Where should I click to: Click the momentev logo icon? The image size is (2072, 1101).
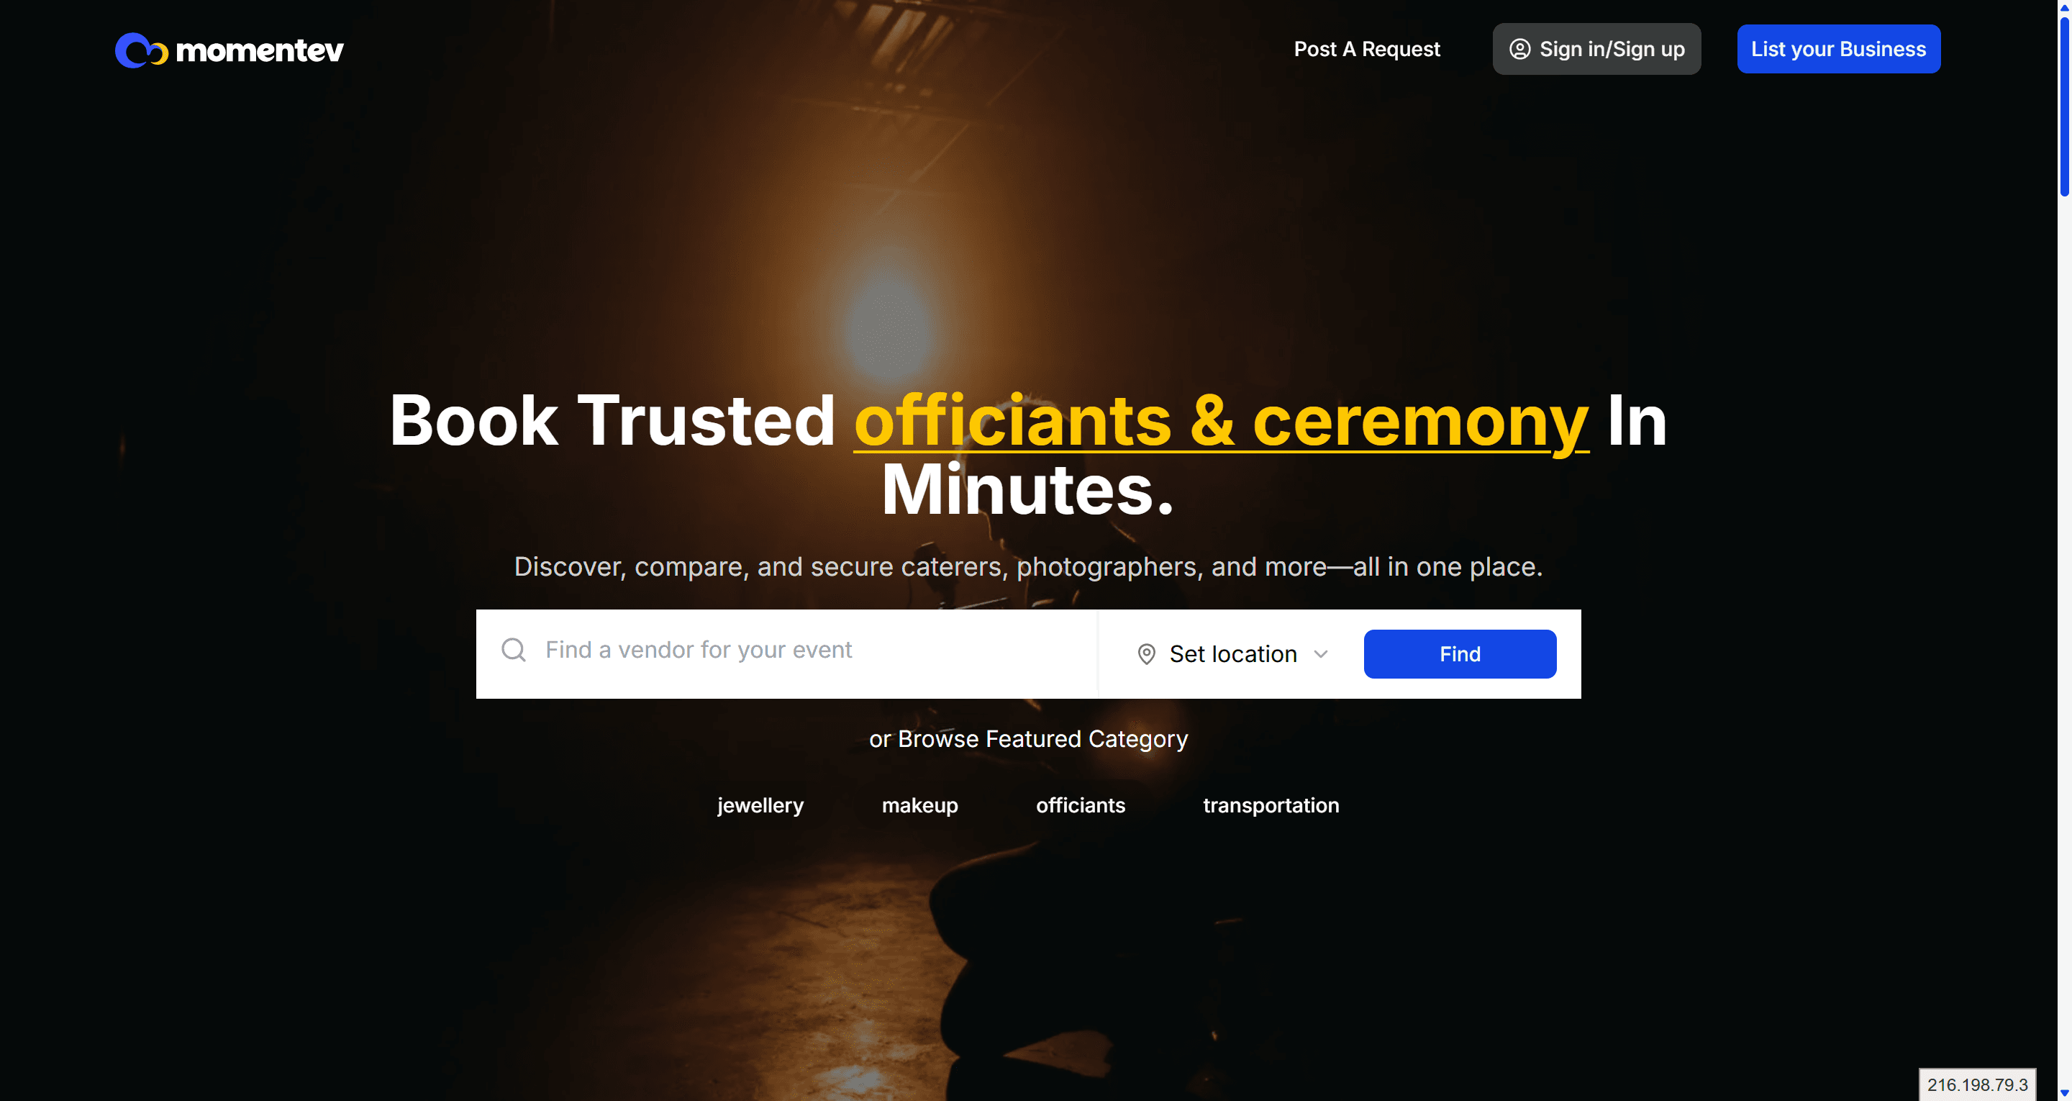tap(142, 50)
